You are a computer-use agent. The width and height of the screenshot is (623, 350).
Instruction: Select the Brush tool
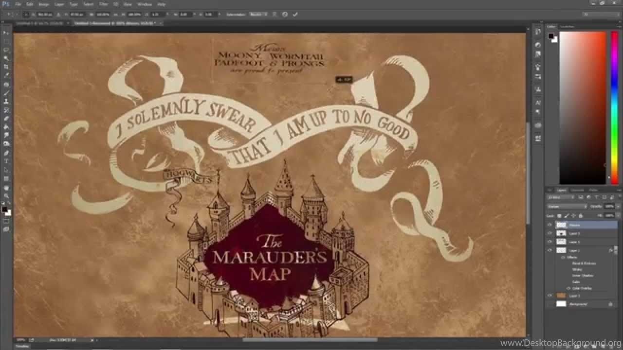point(6,93)
